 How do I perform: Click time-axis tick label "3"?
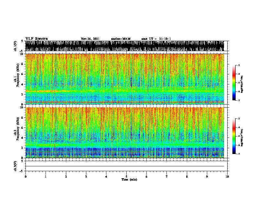86,177
